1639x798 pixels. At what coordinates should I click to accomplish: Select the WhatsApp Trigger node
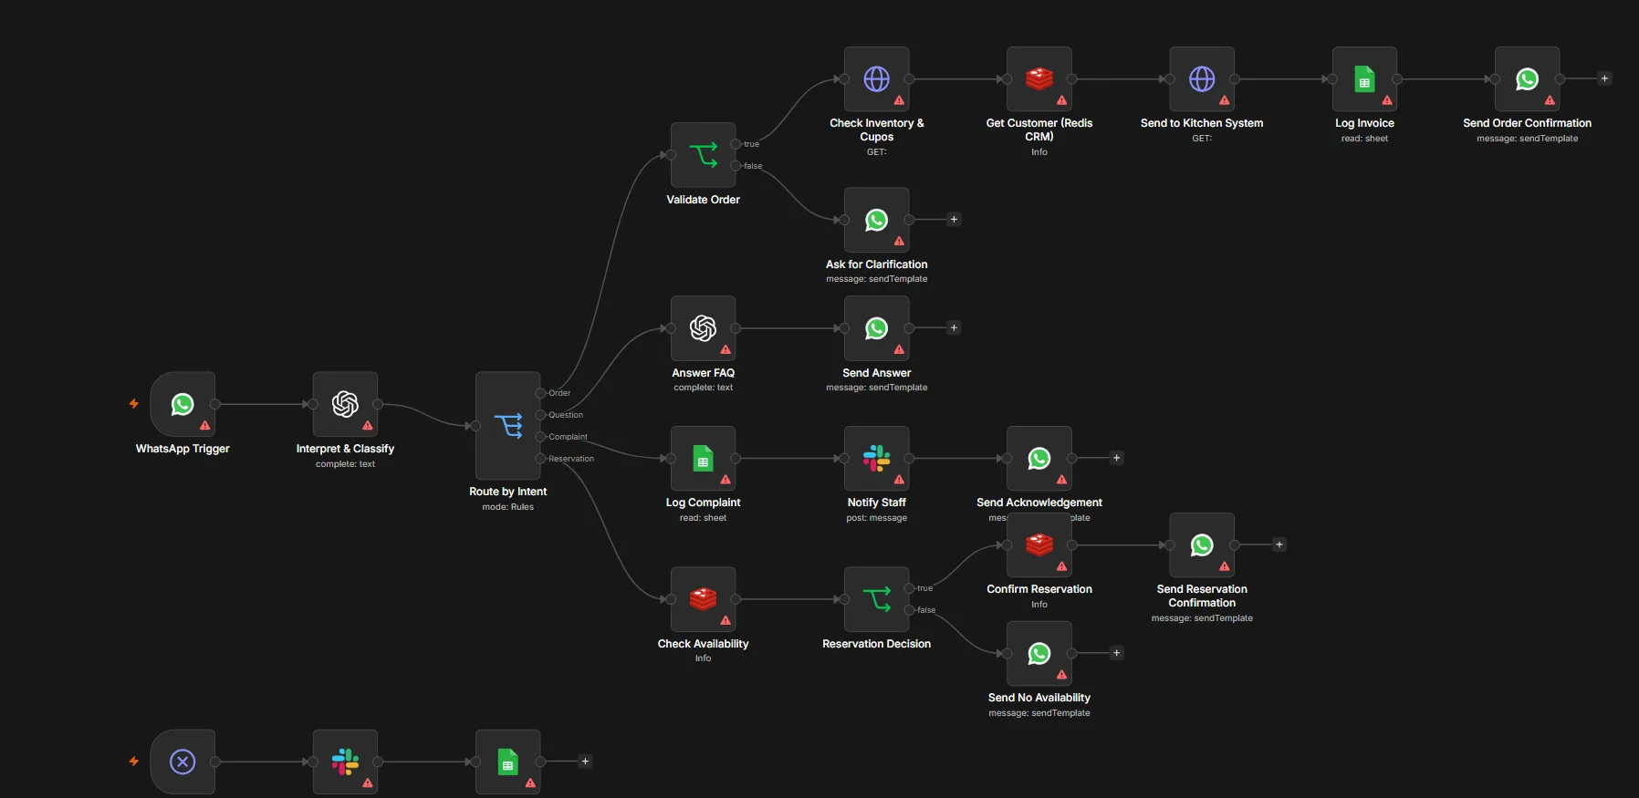(x=183, y=404)
